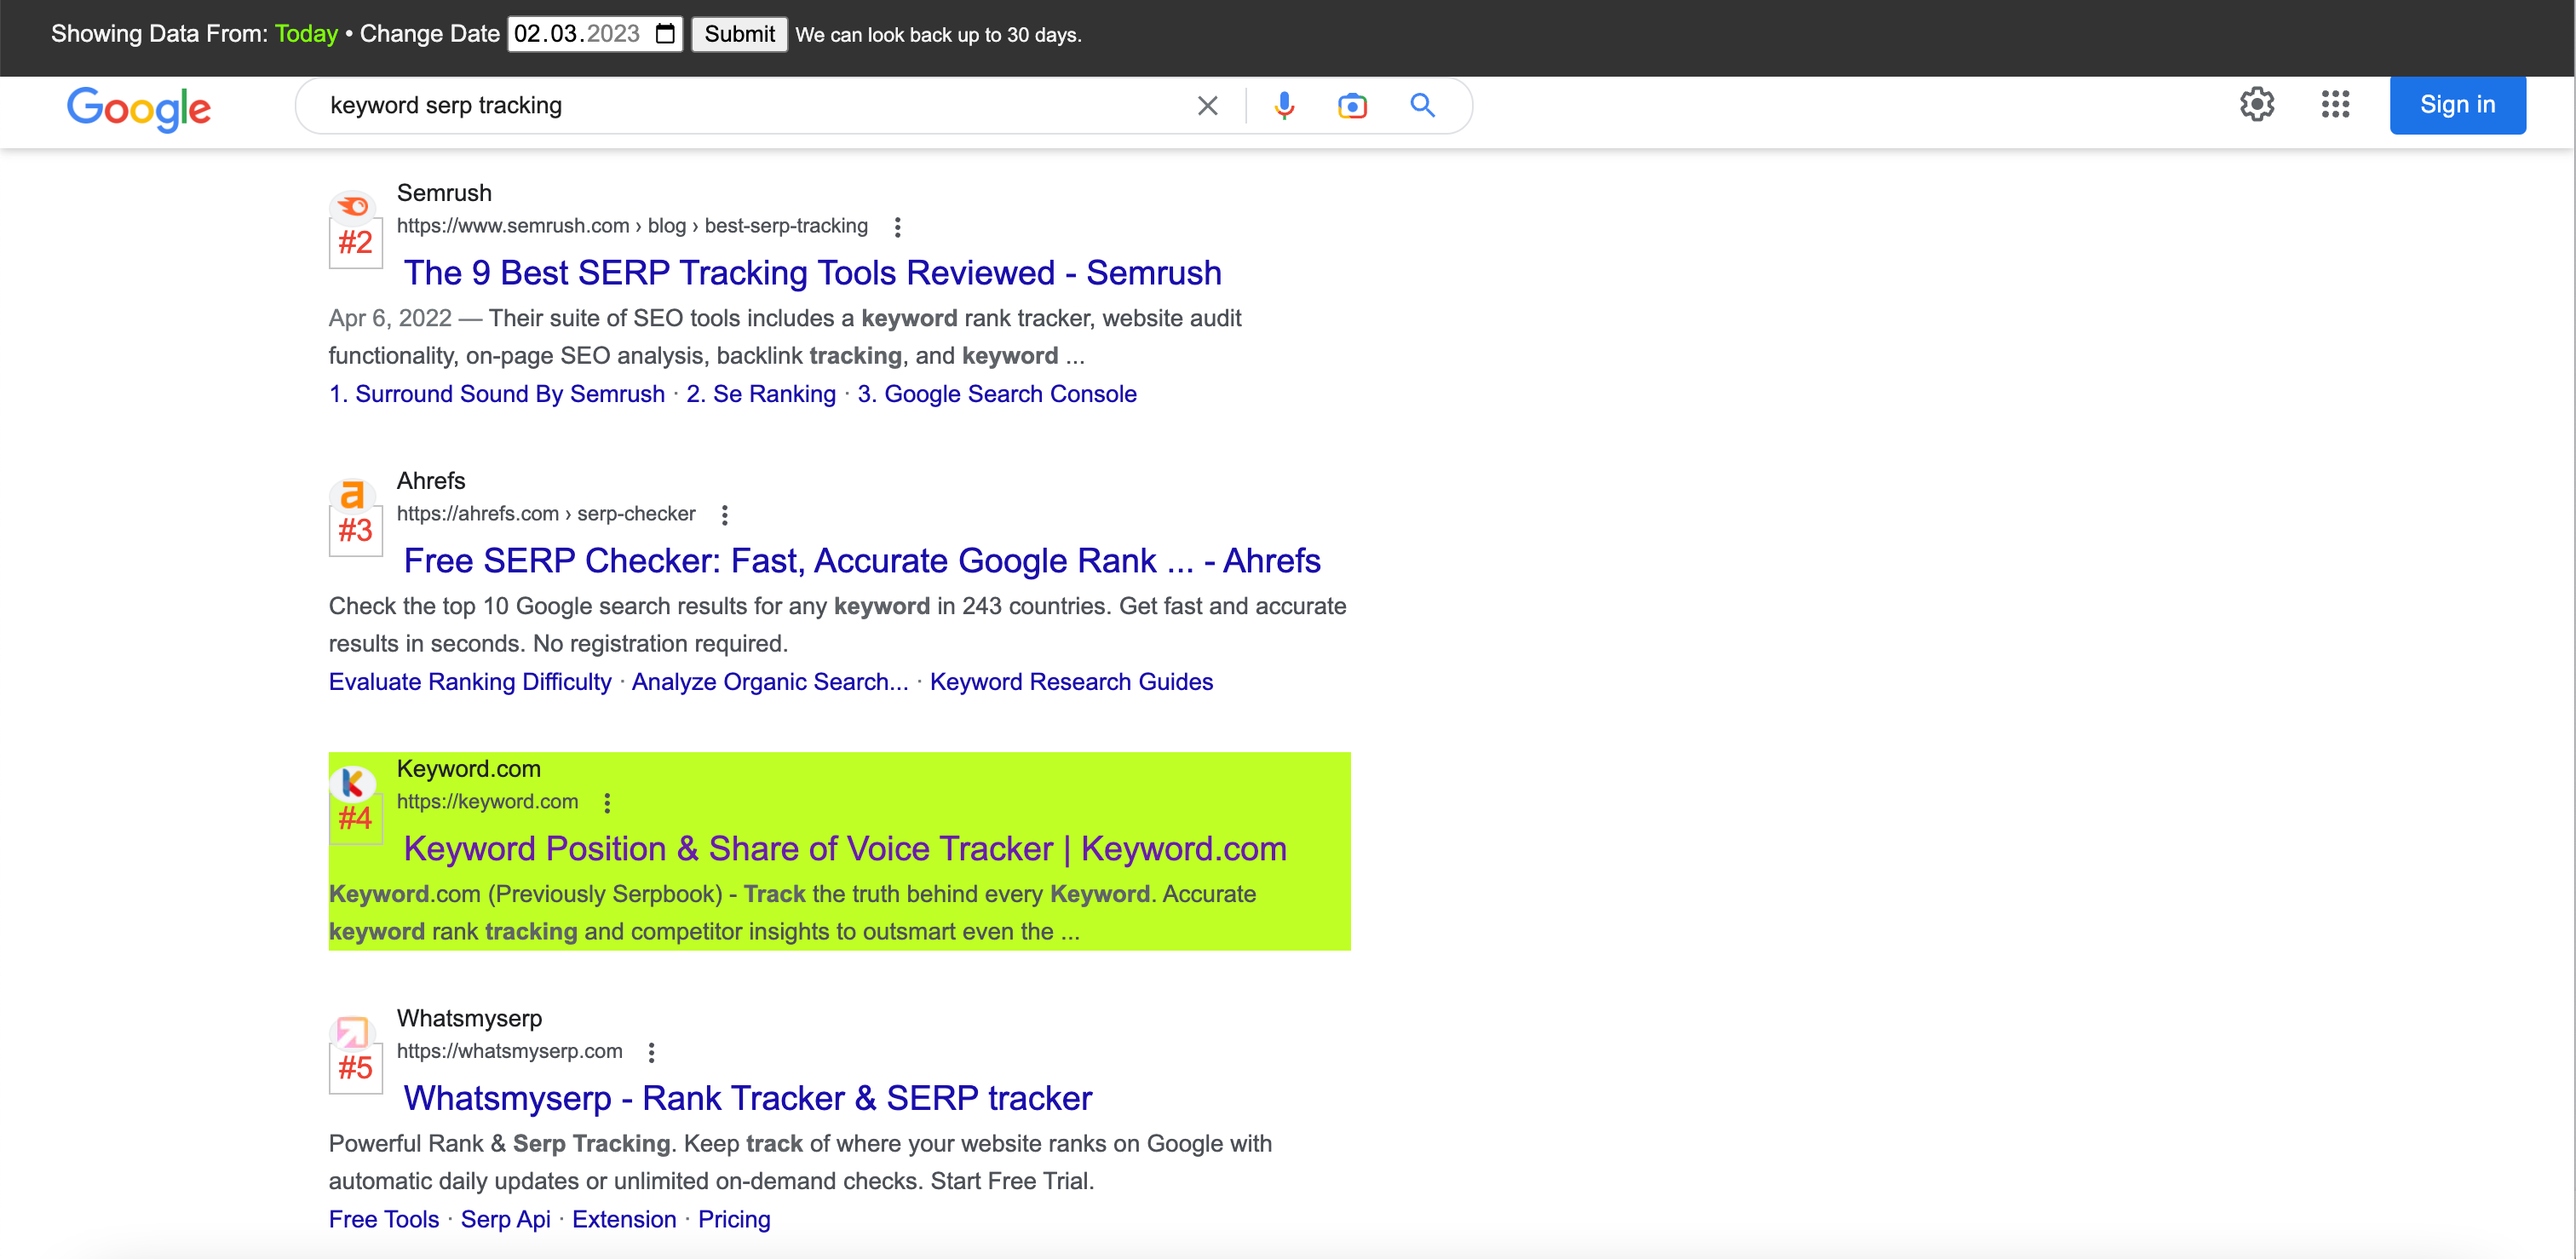Click the Google logo
Image resolution: width=2576 pixels, height=1259 pixels.
pyautogui.click(x=139, y=107)
